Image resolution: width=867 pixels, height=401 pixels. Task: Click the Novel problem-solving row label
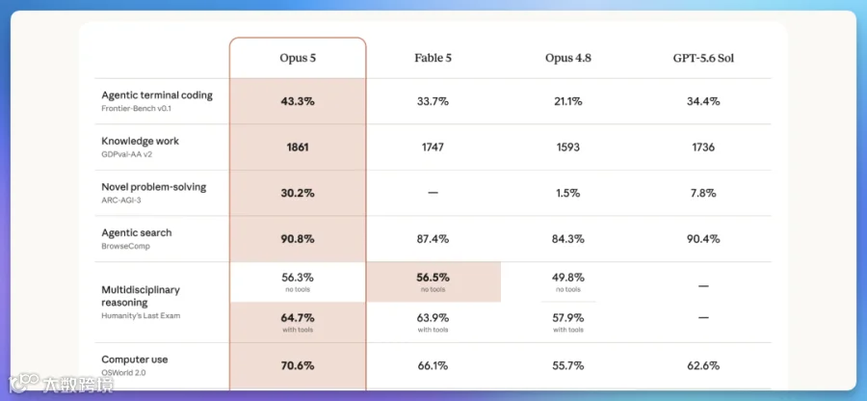click(154, 187)
